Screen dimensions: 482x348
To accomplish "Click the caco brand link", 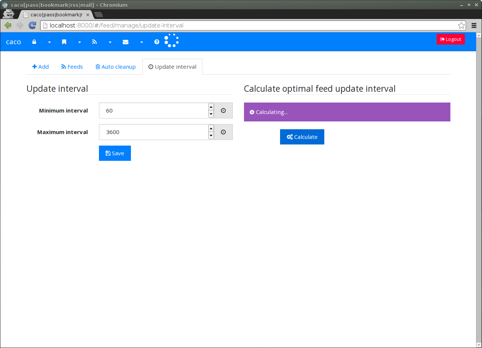I will [13, 42].
